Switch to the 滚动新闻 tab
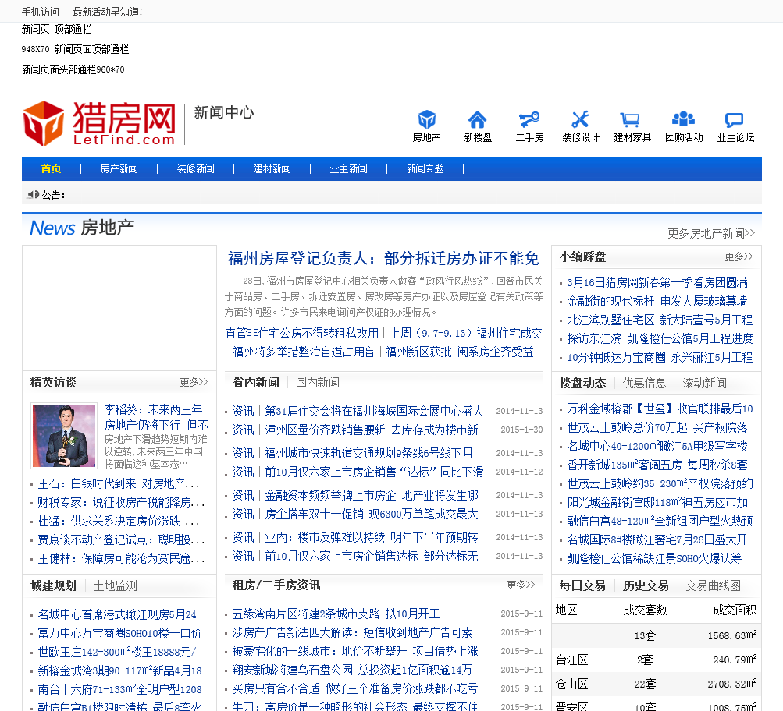 point(705,383)
